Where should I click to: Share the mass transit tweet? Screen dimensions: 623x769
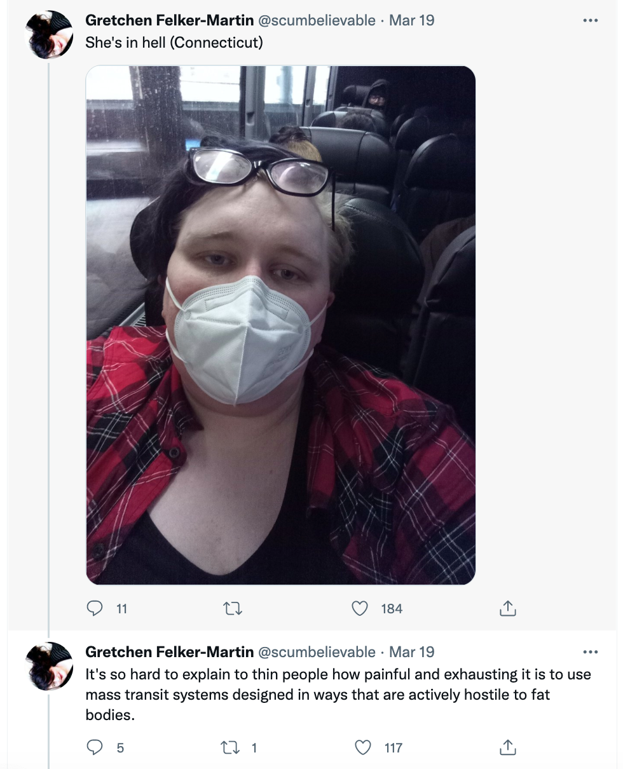point(507,747)
